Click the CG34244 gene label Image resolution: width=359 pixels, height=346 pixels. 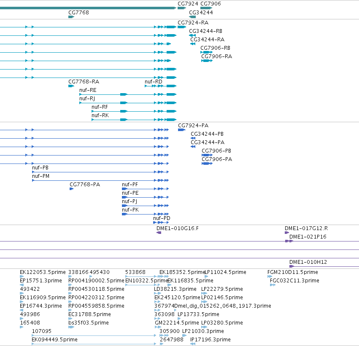[x=201, y=12]
